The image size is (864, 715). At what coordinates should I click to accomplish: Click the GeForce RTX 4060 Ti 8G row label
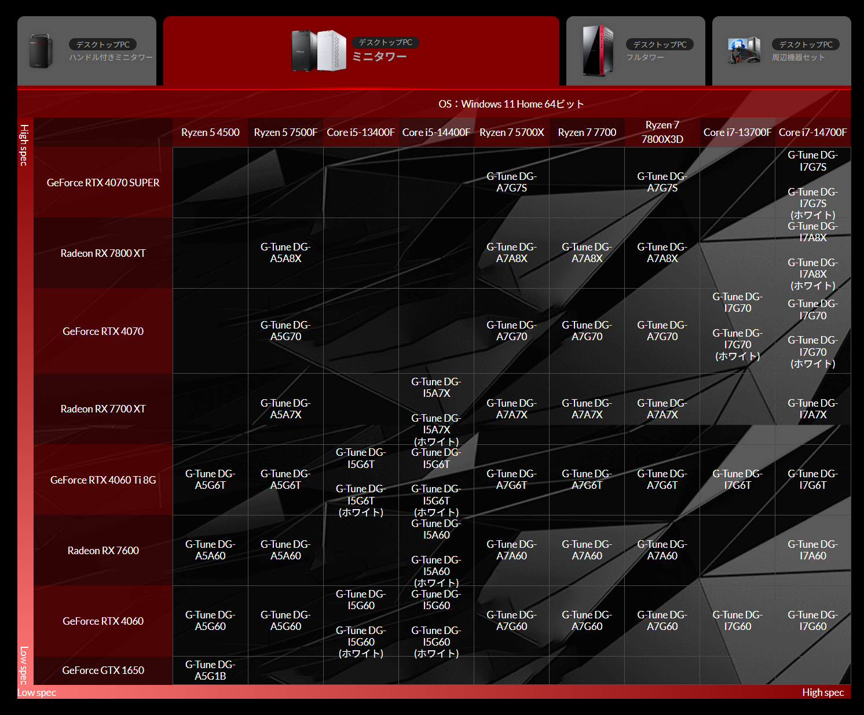103,480
